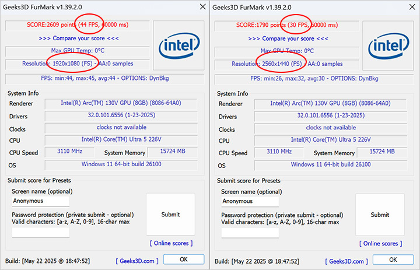420x270 pixels.
Task: Click the Intel logo in right FurMark window
Action: (x=388, y=45)
